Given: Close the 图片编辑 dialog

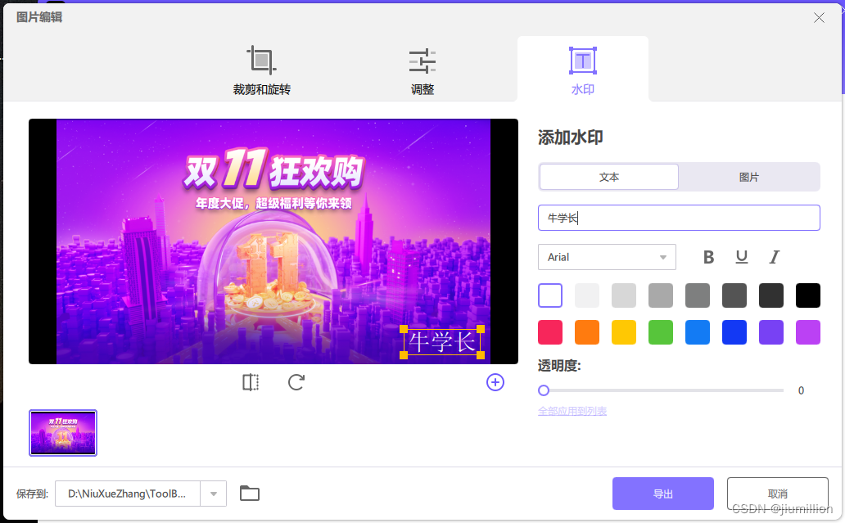Looking at the screenshot, I should coord(819,18).
